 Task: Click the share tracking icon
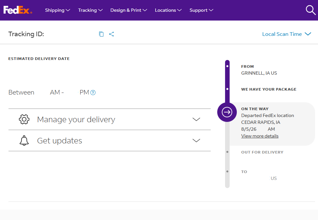pyautogui.click(x=111, y=34)
